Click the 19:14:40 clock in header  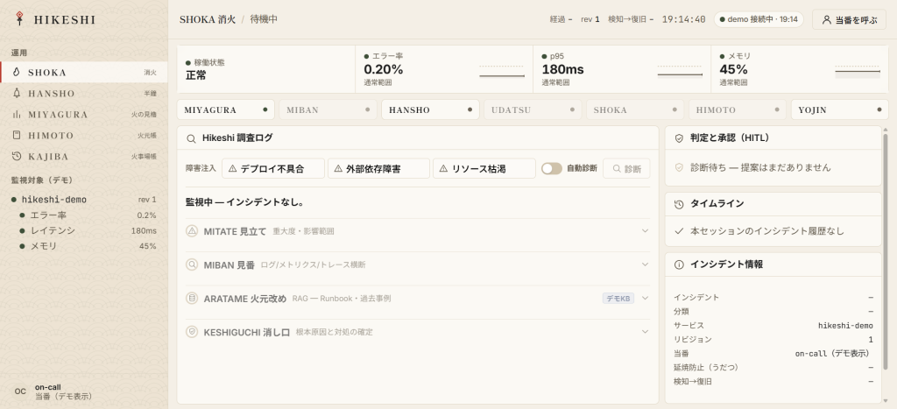[683, 19]
